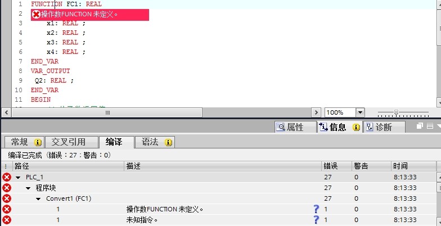Sort by the 描述 column header
Image resolution: width=441 pixels, height=226 pixels.
point(223,166)
